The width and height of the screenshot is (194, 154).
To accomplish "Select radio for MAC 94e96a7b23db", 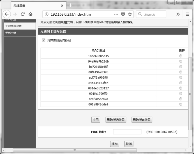I will [181, 61].
